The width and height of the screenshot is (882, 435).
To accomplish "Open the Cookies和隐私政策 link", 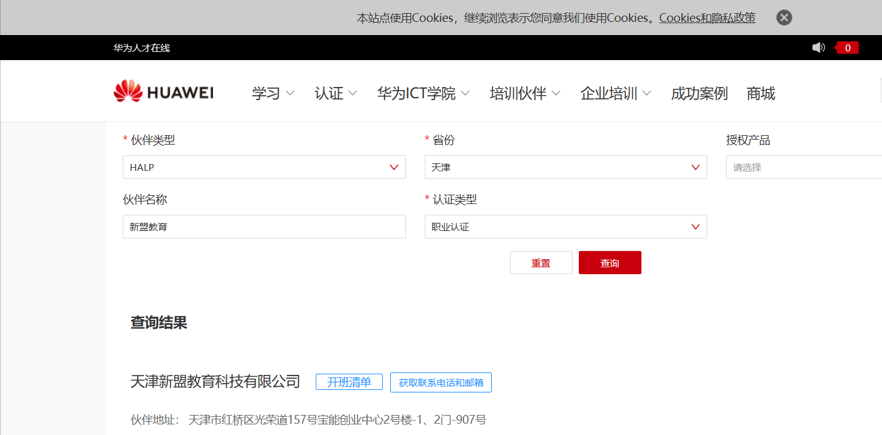I will coord(707,18).
